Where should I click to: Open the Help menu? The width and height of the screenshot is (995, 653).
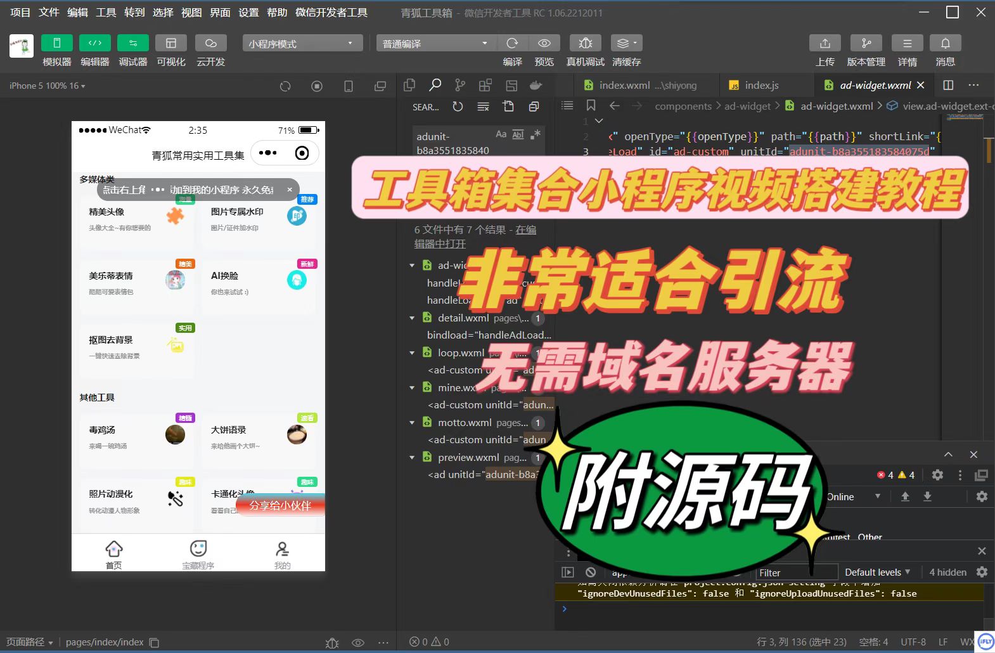tap(277, 12)
